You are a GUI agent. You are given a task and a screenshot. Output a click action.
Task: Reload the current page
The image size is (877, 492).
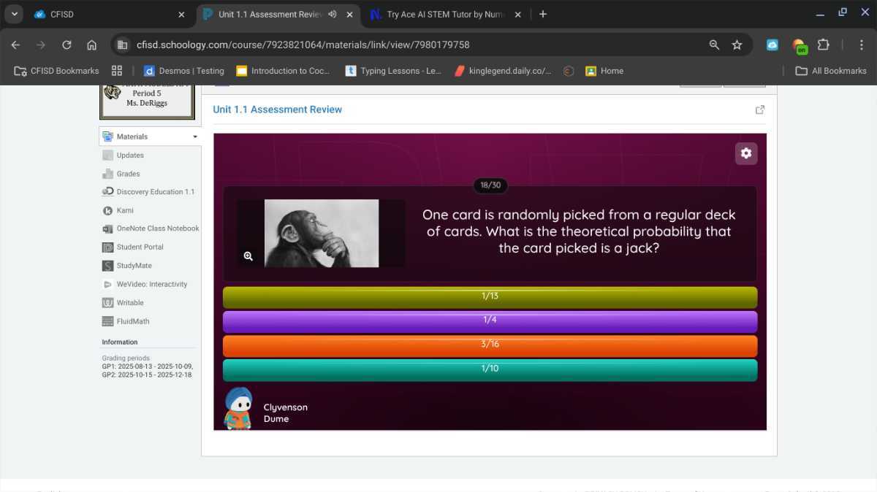[67, 45]
